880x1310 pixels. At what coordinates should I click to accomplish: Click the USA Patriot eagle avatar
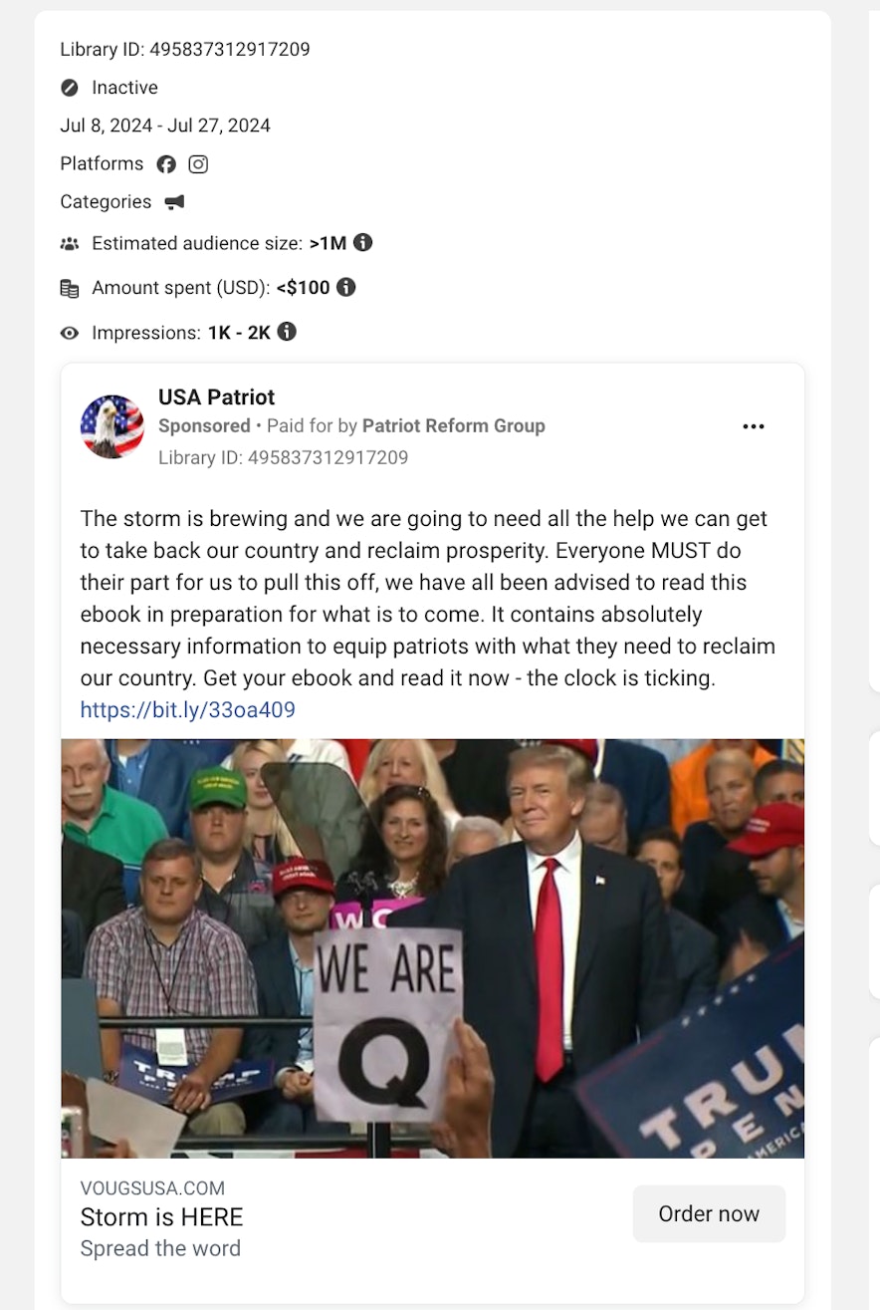(x=112, y=426)
